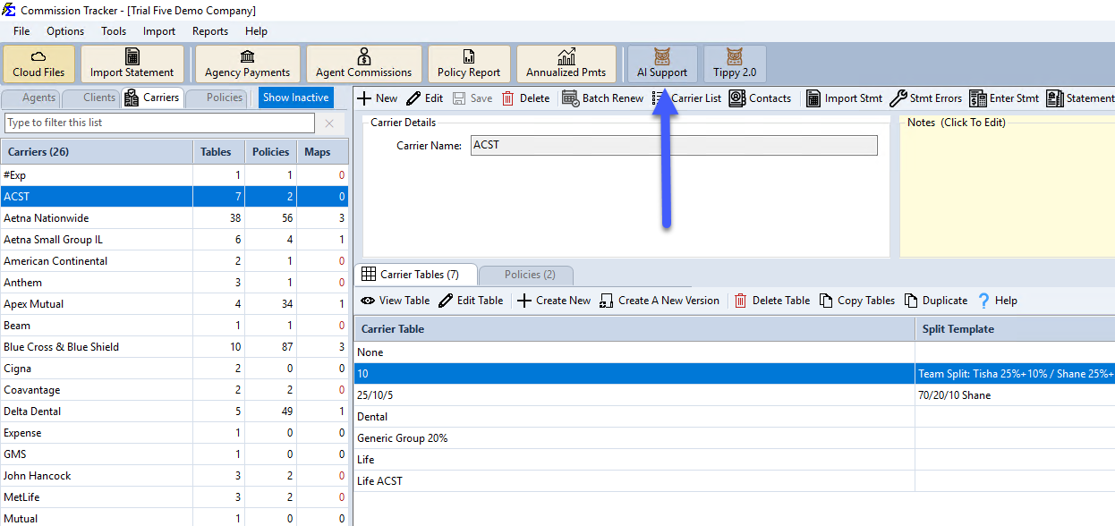View Table with eye icon
This screenshot has width=1115, height=526.
[395, 301]
